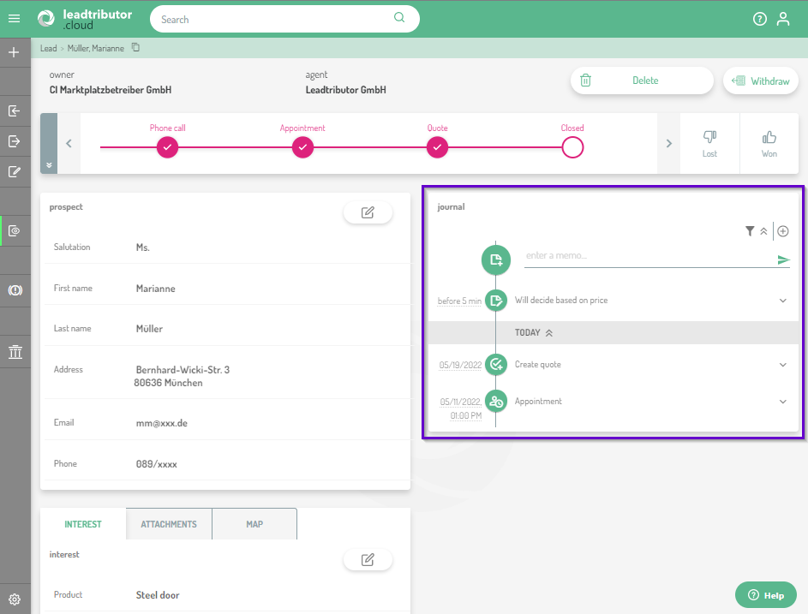Open the hamburger menu
The height and width of the screenshot is (614, 808).
[14, 18]
